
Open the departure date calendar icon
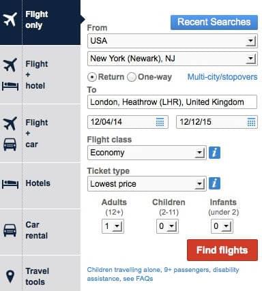(160, 122)
